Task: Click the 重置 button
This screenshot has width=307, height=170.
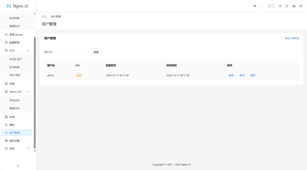Action: pos(96,52)
